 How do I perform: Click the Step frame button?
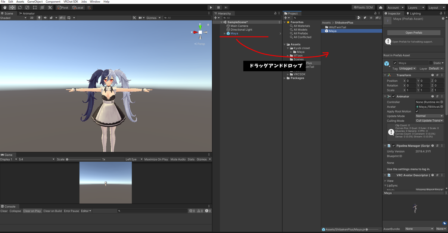(226, 7)
